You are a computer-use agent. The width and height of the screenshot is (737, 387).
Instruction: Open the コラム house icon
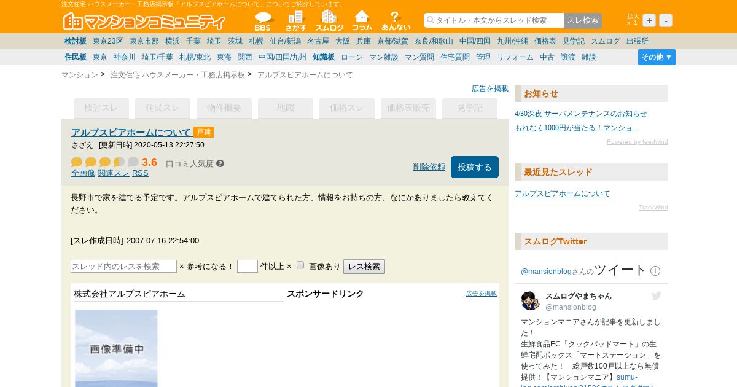[362, 21]
